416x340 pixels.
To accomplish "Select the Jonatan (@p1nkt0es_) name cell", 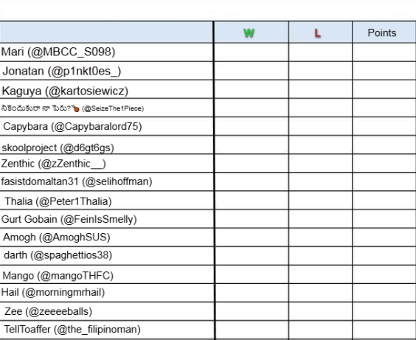I will click(x=106, y=71).
